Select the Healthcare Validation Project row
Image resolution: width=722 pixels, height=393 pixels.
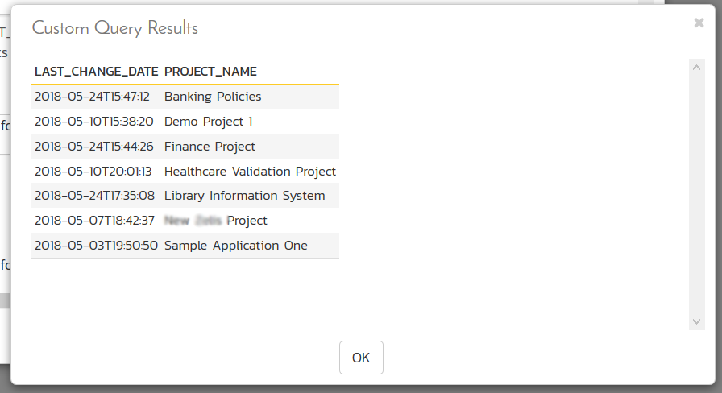(x=250, y=172)
